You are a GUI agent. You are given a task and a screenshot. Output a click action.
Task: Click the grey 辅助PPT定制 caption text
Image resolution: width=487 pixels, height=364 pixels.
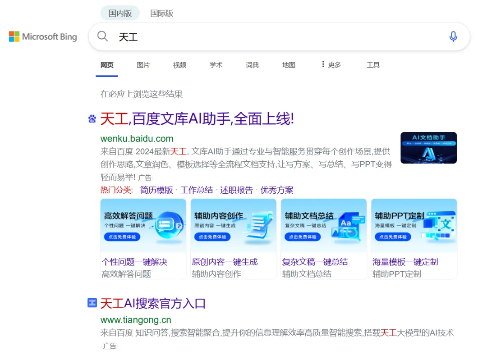[397, 274]
